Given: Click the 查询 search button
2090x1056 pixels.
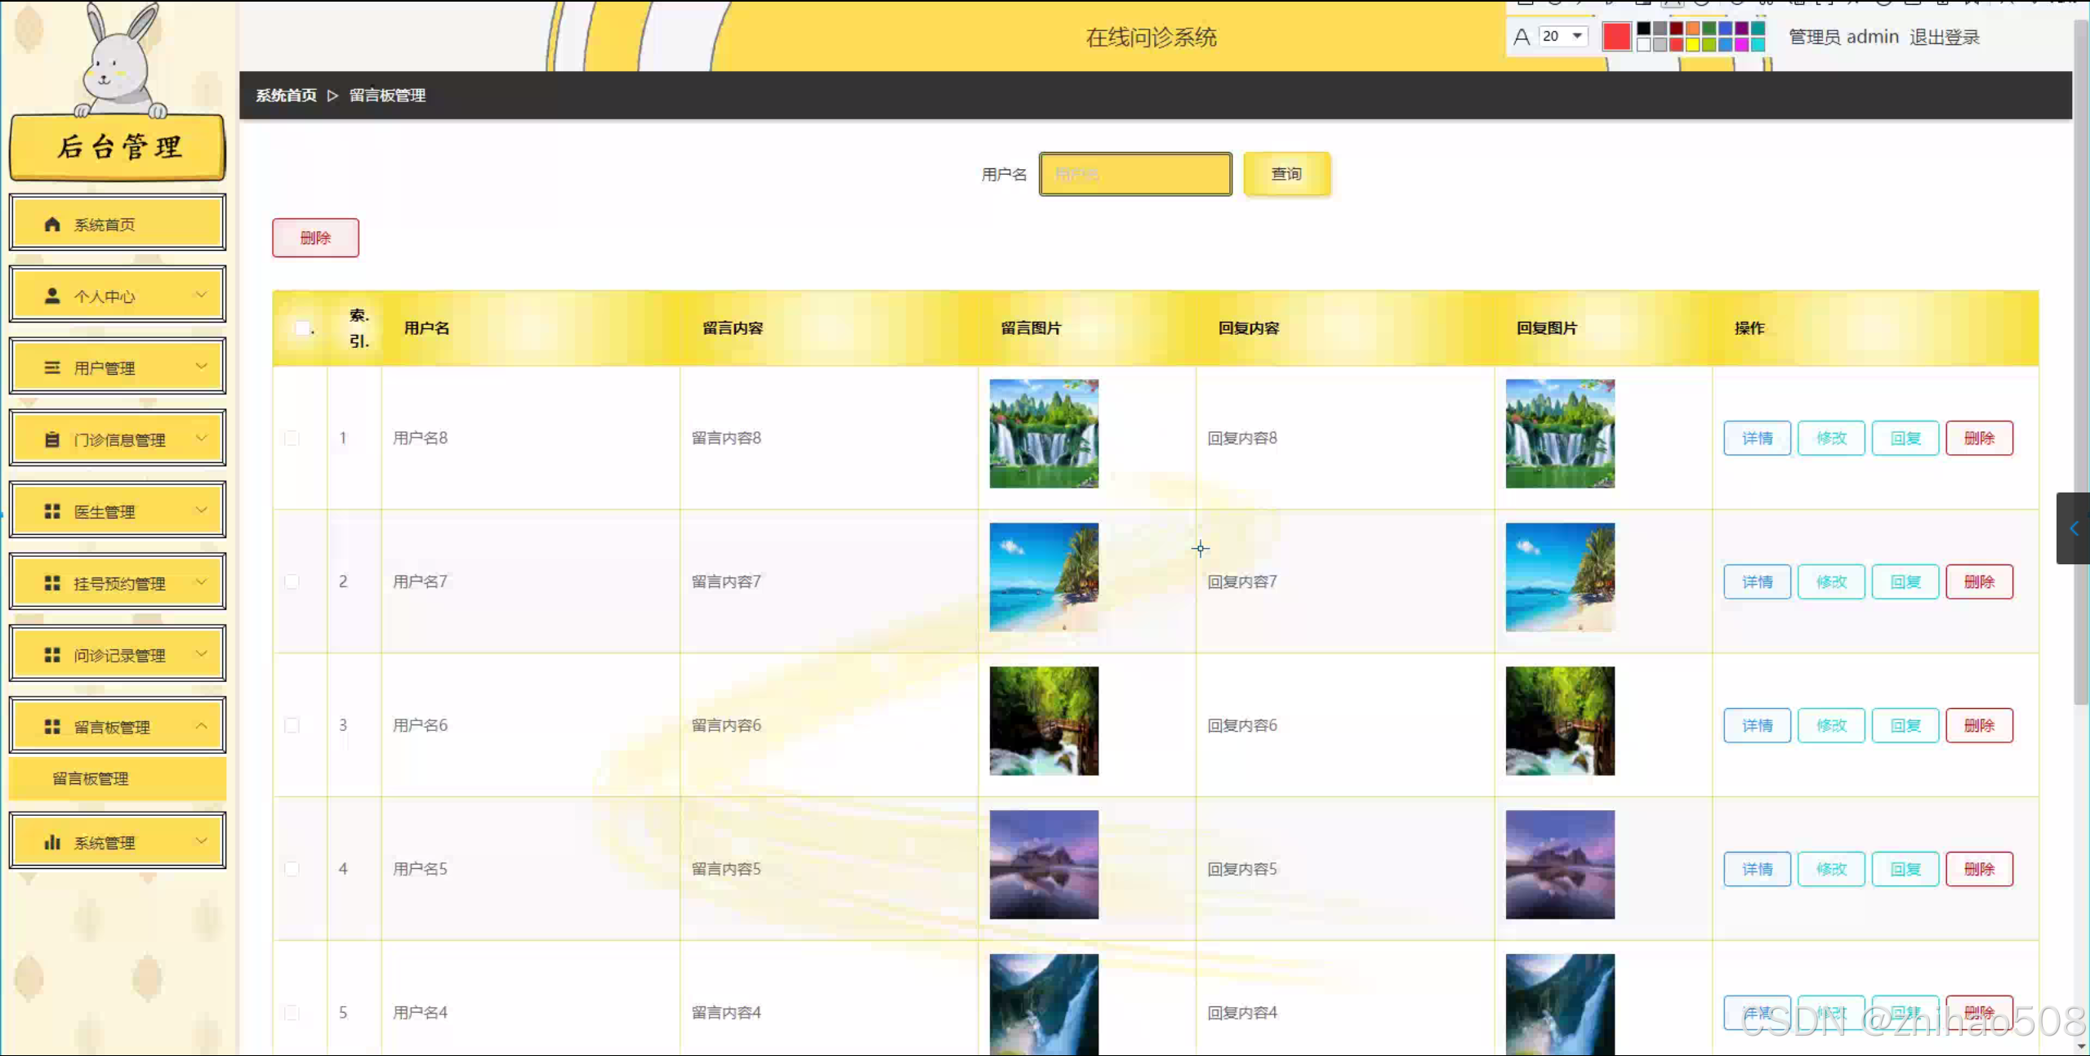Looking at the screenshot, I should 1286,173.
